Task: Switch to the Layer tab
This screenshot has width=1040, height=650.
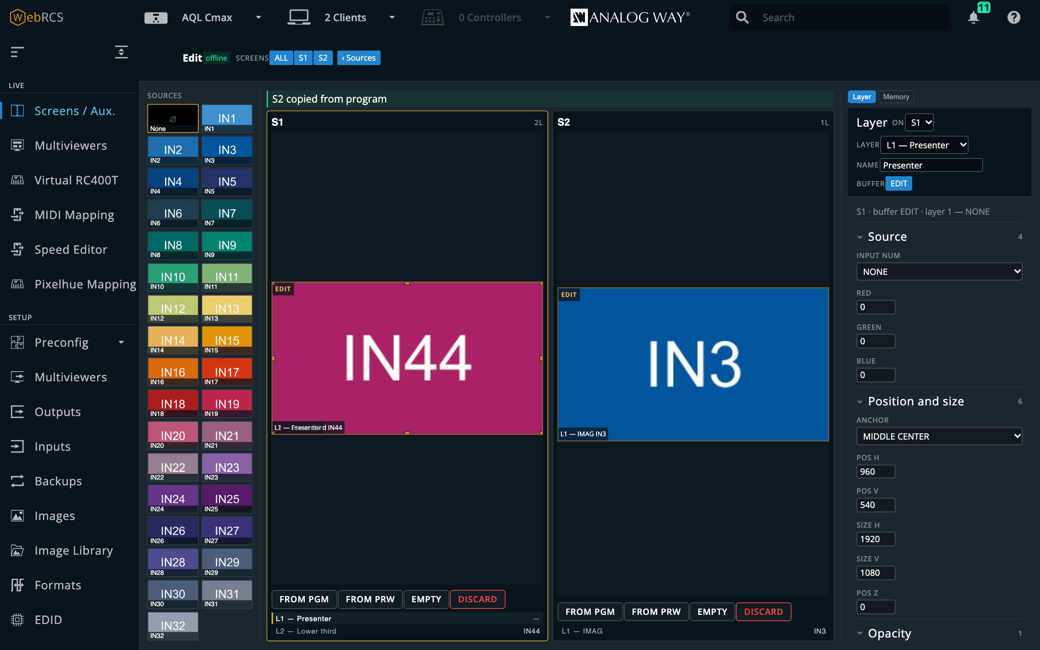Action: click(861, 97)
